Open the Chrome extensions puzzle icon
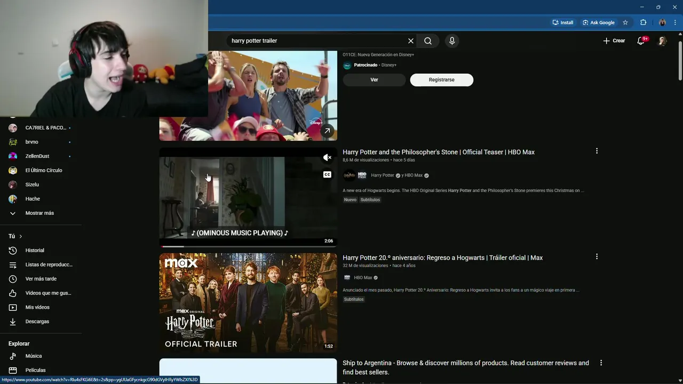683x384 pixels. [643, 22]
